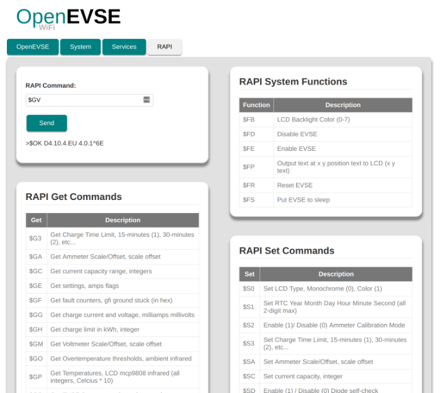
Task: Open the System tab
Action: [80, 47]
